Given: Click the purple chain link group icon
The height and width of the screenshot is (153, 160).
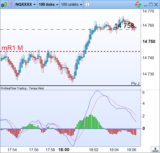Looking at the screenshot, I should [x=11, y=4].
